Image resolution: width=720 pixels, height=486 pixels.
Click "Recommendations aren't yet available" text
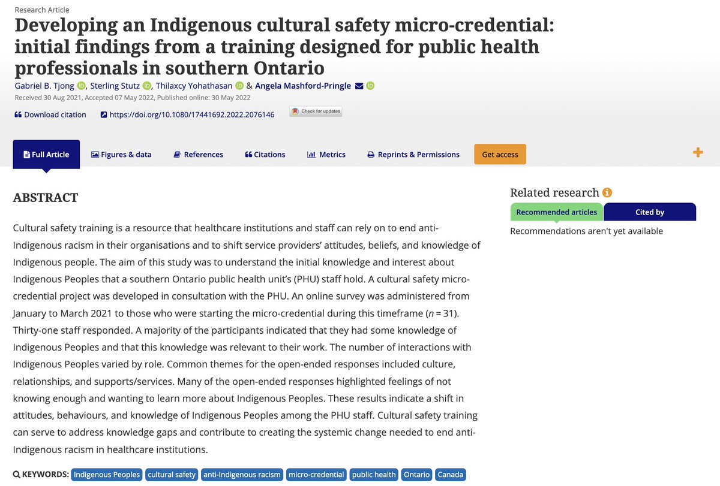pyautogui.click(x=586, y=231)
